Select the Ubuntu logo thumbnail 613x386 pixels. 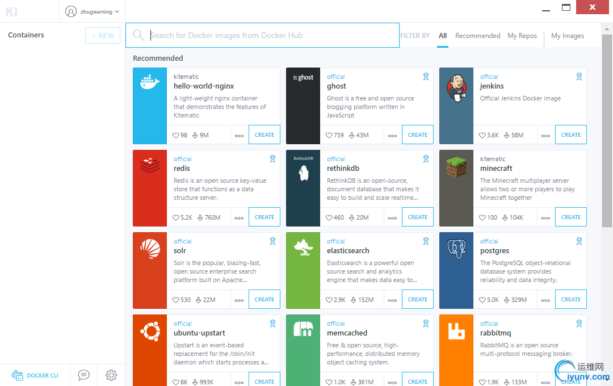click(150, 350)
